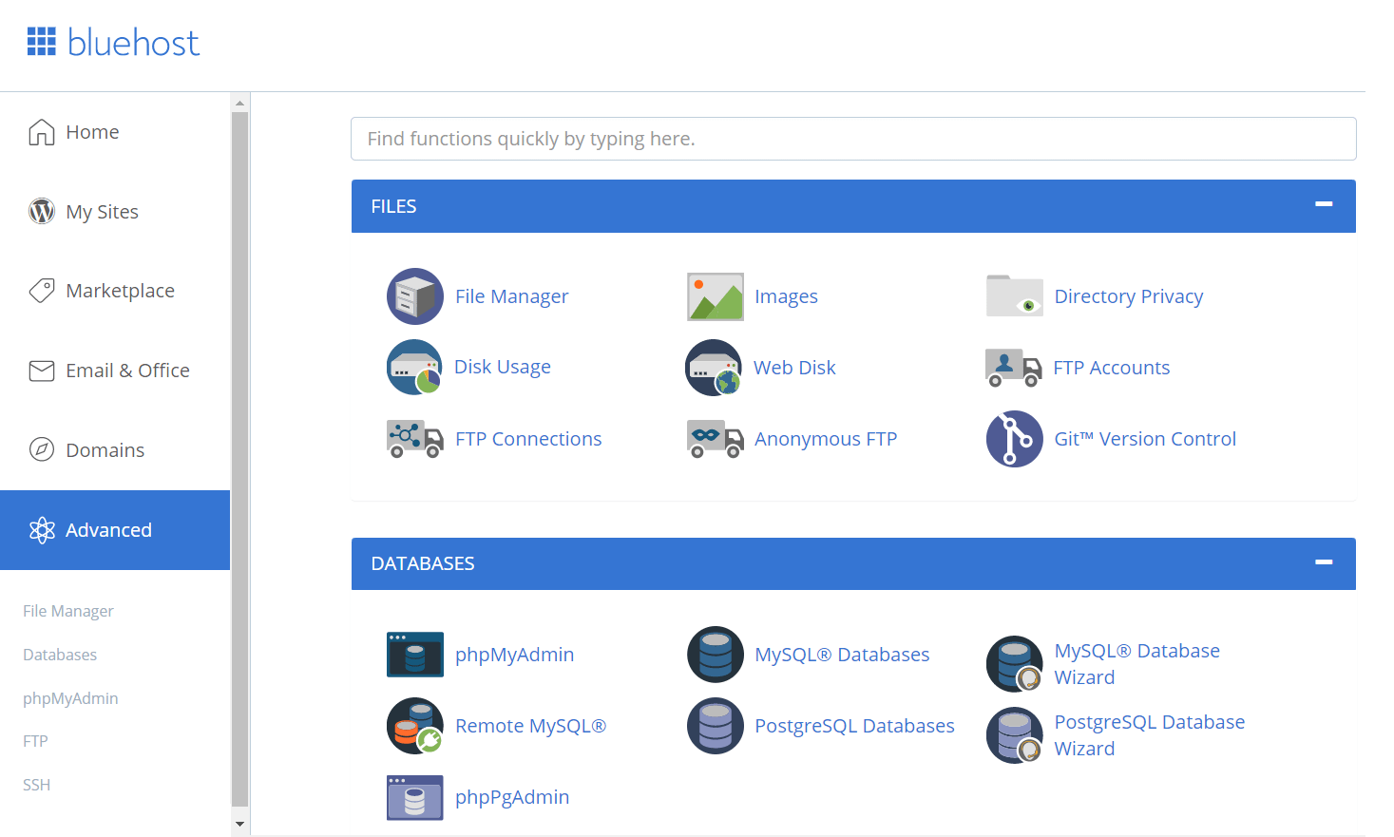Viewport: 1394px width, 837px height.
Task: Select the Directory Privacy folder icon
Action: click(1014, 295)
